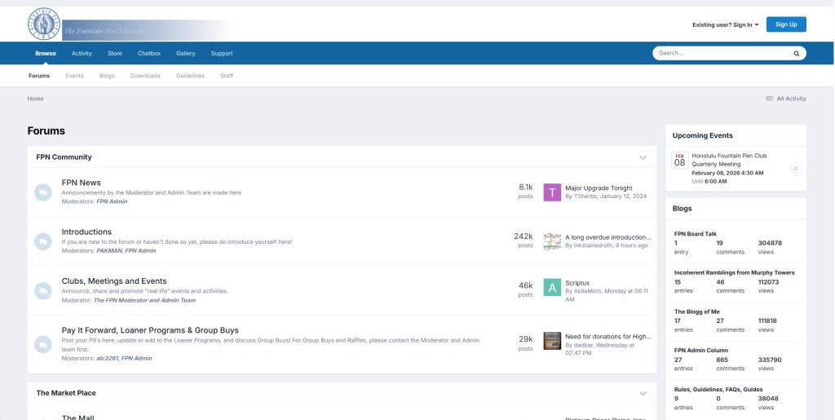
Task: Open the Activity menu
Action: (x=82, y=53)
